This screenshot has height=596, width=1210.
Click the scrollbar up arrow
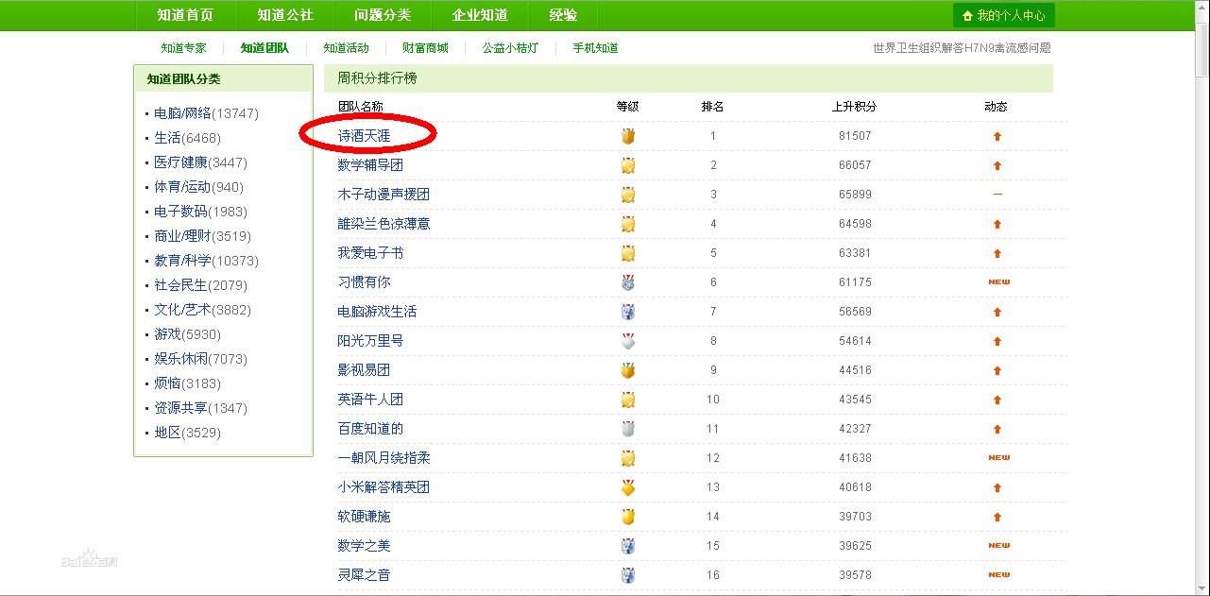tap(1201, 8)
